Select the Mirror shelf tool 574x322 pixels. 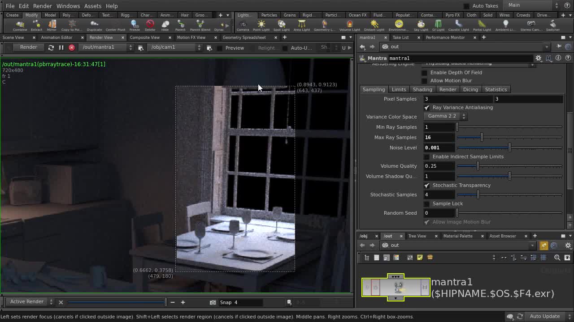tap(52, 25)
